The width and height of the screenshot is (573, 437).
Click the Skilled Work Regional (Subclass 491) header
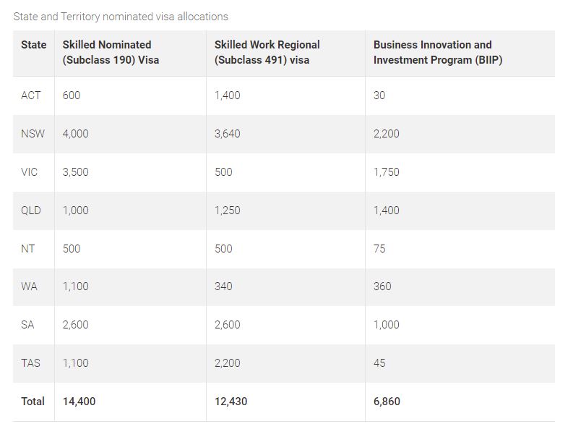267,52
